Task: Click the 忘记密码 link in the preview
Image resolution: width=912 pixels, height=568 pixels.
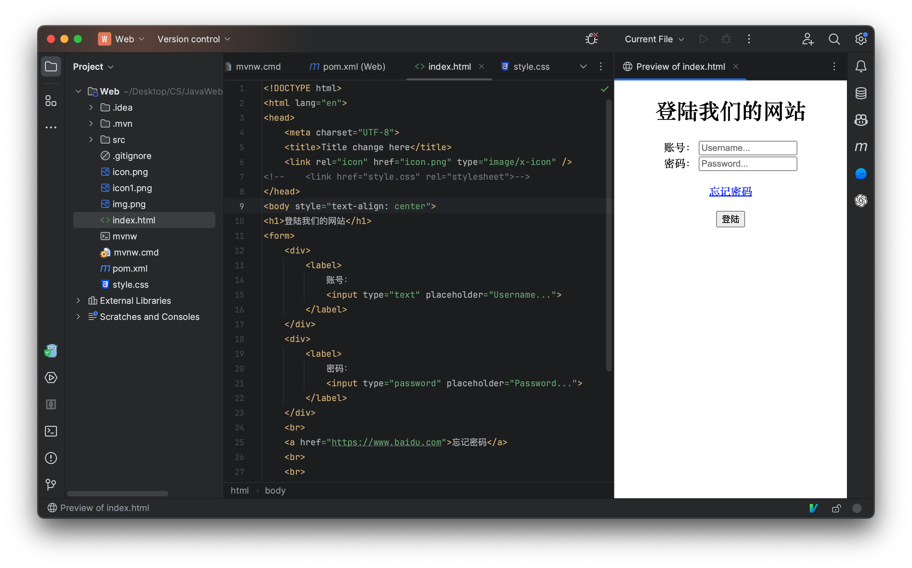Action: click(x=730, y=191)
